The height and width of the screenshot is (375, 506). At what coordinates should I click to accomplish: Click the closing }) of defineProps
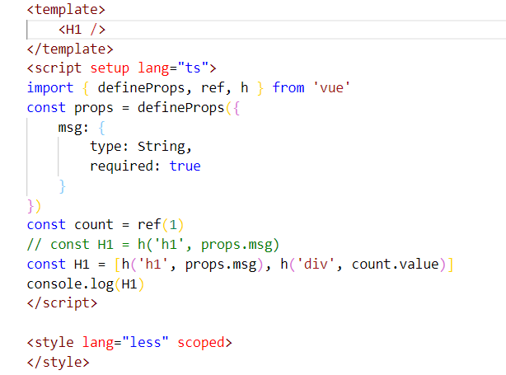click(35, 206)
